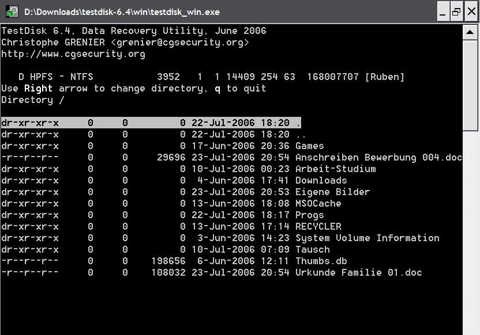Click the '10-Jul-2006 07:09' timestamp
The width and height of the screenshot is (480, 335).
point(241,249)
